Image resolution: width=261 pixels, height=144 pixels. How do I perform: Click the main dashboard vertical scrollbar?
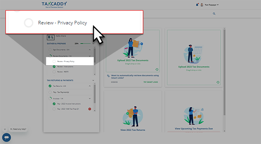tap(224, 72)
